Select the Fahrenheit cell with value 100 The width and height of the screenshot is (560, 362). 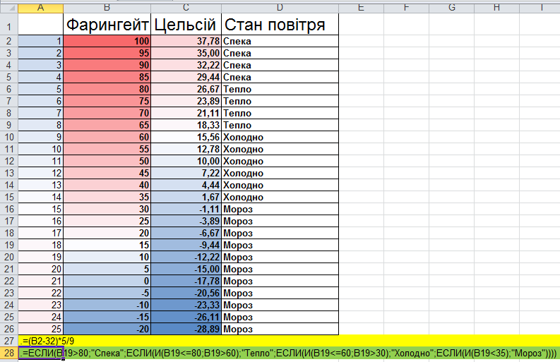tap(107, 41)
